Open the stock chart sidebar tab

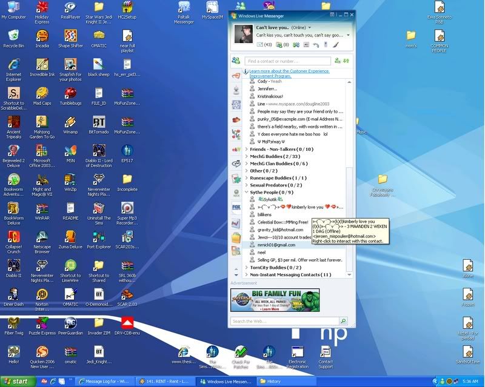pyautogui.click(x=236, y=223)
